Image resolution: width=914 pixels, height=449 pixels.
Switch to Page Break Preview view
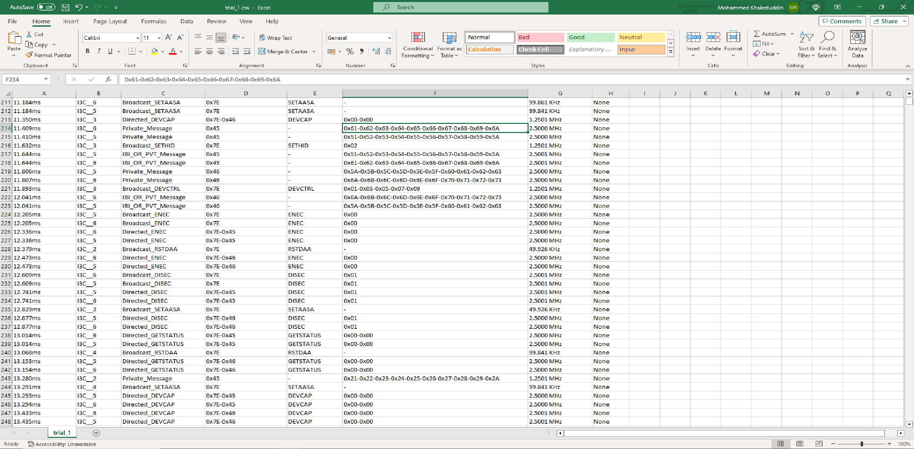pos(818,444)
